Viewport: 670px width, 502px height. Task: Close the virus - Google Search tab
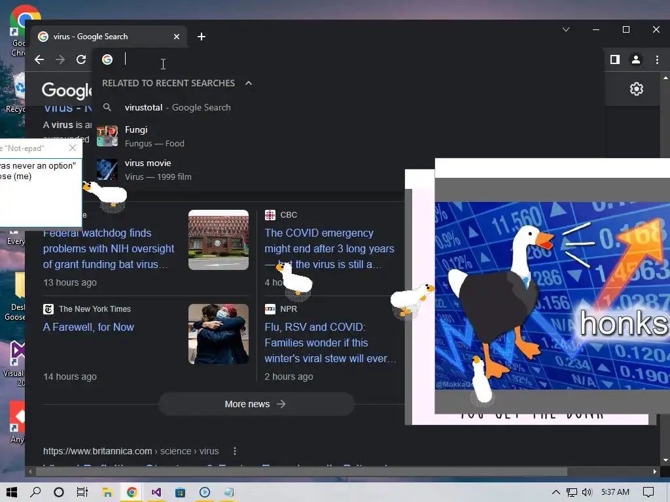[x=177, y=37]
